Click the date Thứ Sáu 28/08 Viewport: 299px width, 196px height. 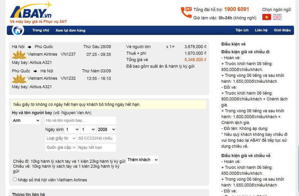pyautogui.click(x=97, y=47)
